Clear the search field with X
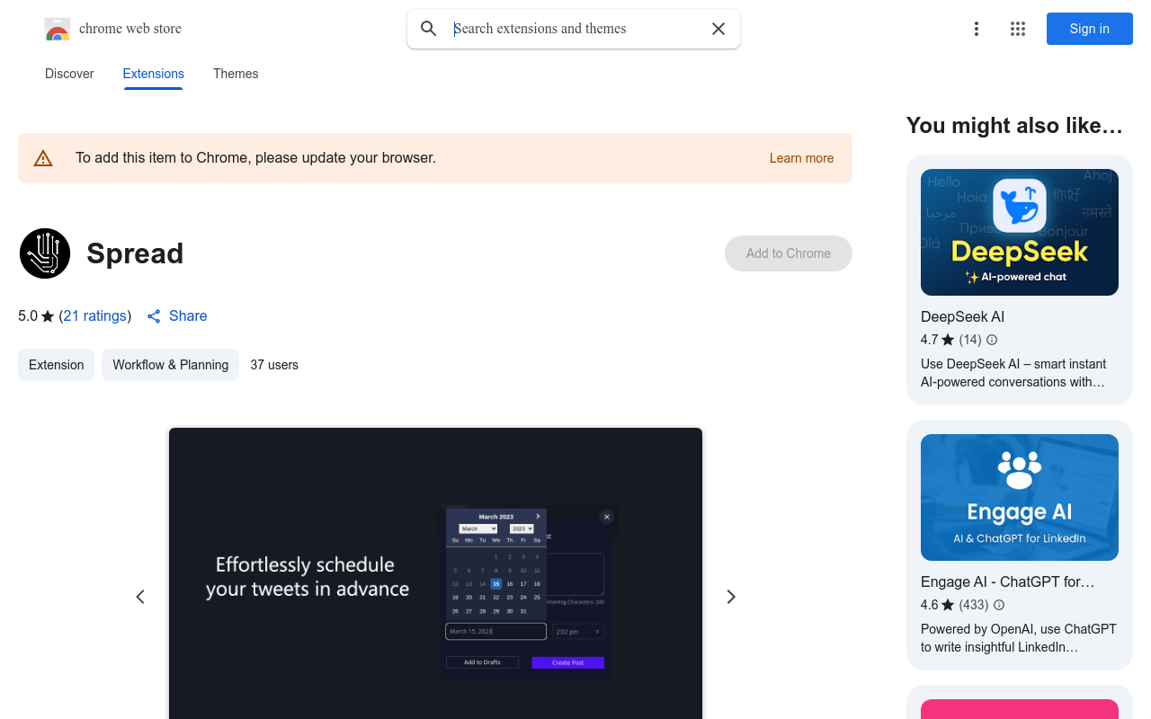 click(718, 29)
